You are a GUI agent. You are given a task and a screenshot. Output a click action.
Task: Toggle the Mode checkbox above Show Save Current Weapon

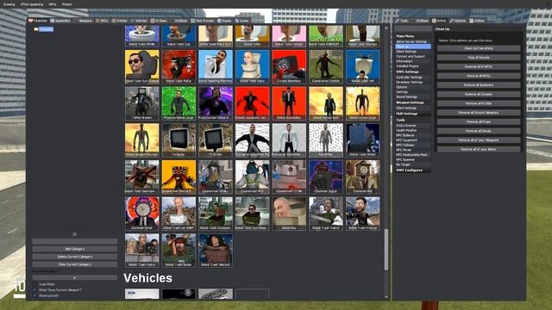point(34,284)
